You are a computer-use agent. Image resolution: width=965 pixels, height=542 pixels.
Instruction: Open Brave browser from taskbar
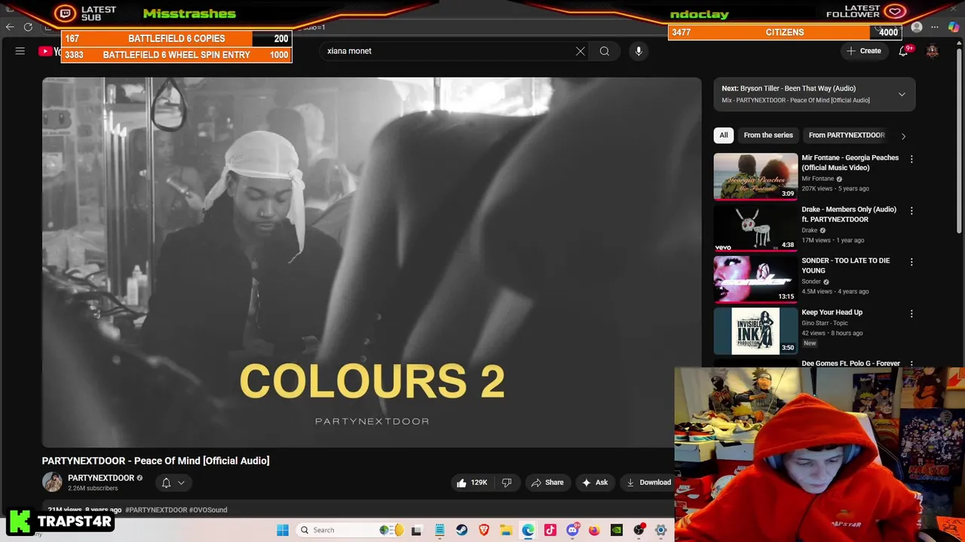[484, 530]
